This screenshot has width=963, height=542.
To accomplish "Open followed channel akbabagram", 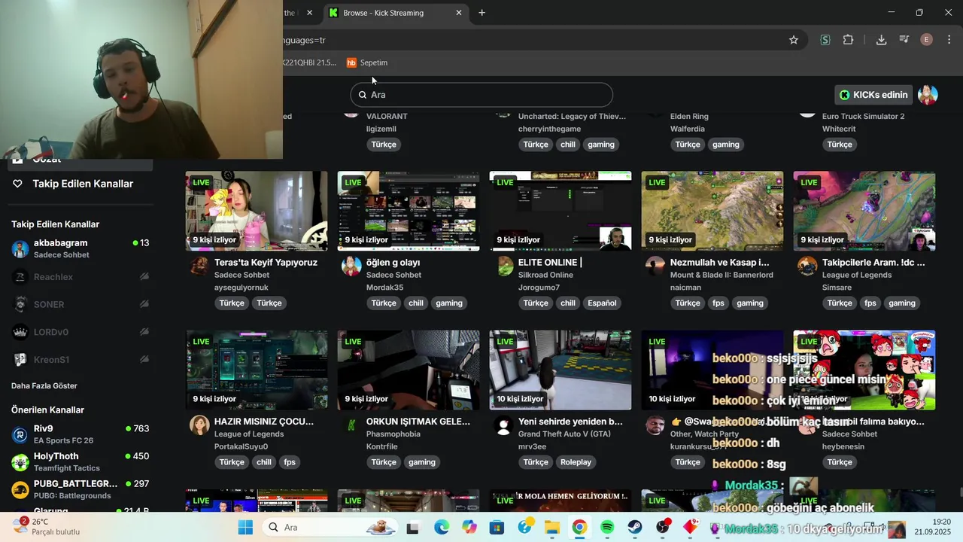I will (x=81, y=249).
